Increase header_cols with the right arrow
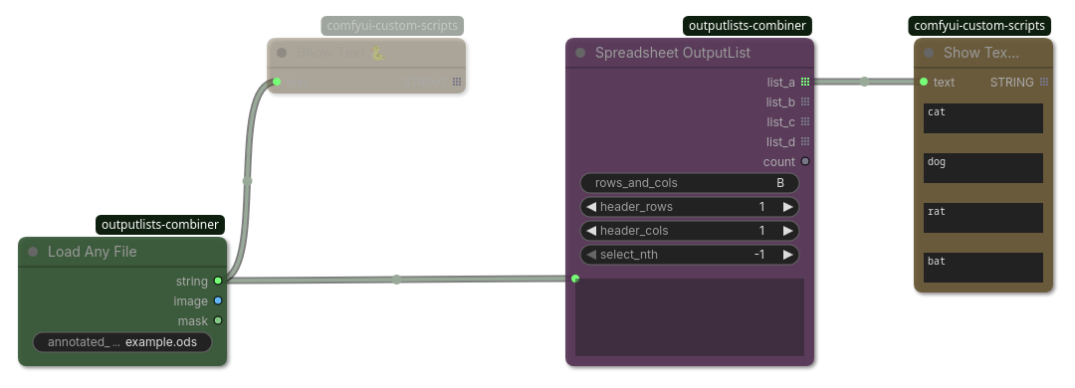This screenshot has height=388, width=1075. (x=787, y=231)
